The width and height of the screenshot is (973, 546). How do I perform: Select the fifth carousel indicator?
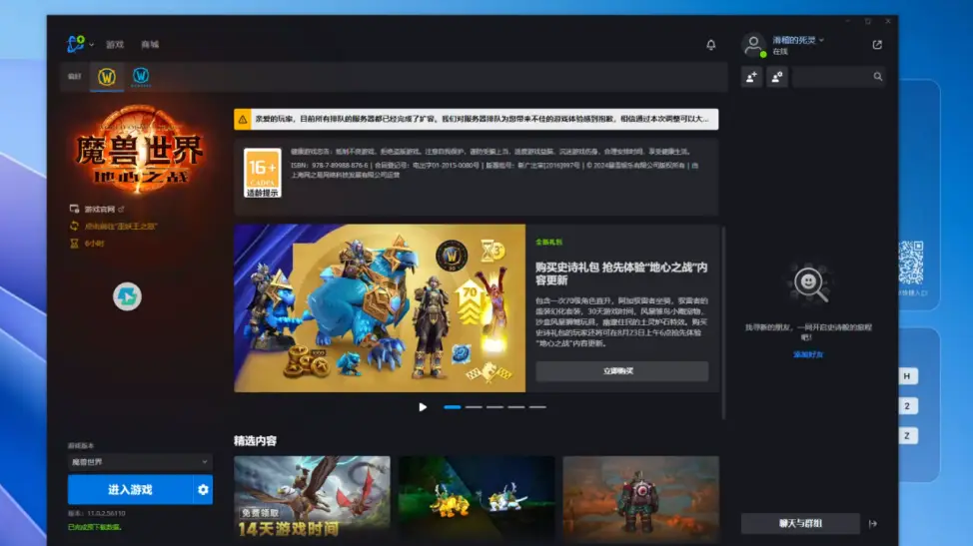(537, 407)
